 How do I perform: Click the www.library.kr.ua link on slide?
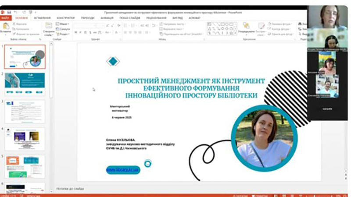[x=123, y=170]
